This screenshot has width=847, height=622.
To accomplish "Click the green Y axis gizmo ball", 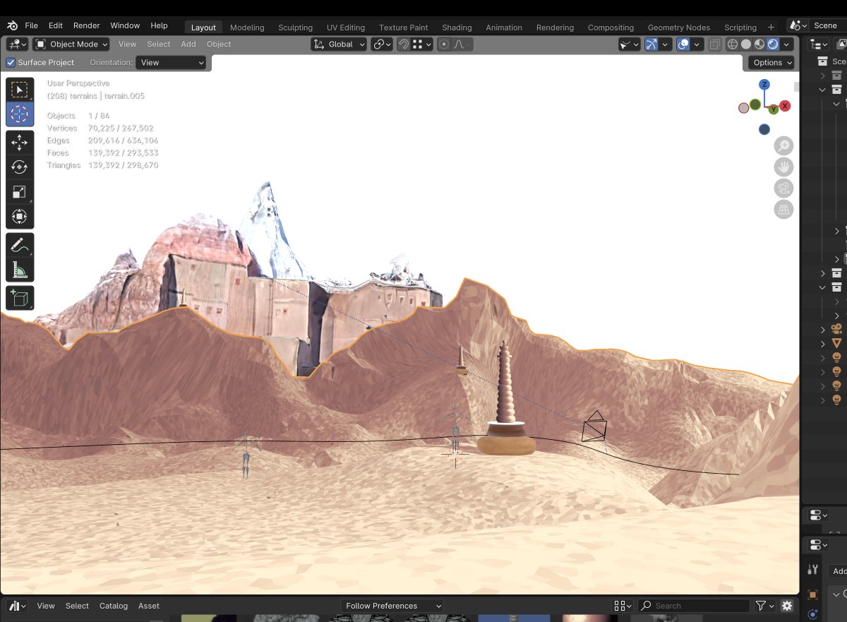I will (x=773, y=109).
